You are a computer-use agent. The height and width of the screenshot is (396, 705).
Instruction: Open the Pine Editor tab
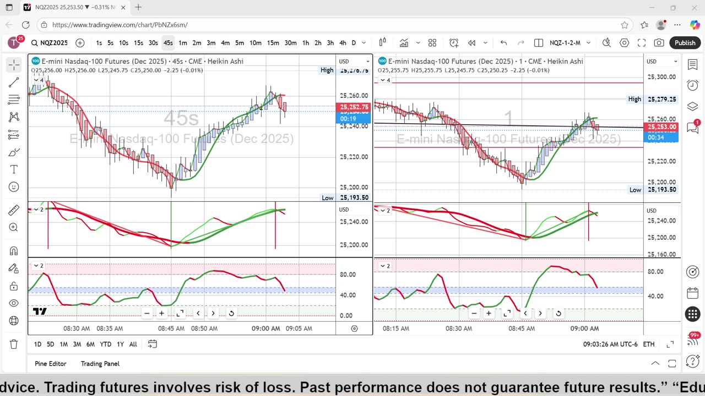click(x=51, y=364)
